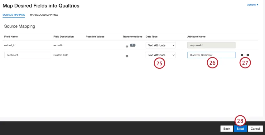Edit the Discover_Sentiment attribute name field
Viewport: 265px width, 135px height.
click(211, 55)
